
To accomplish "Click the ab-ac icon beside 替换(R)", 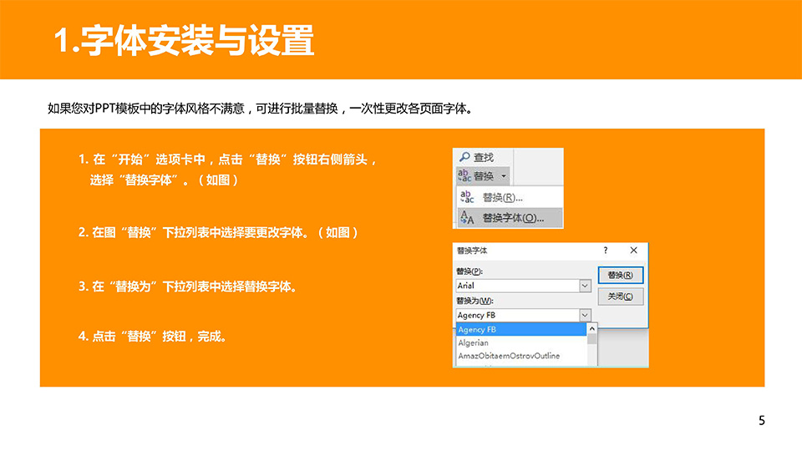I will click(x=468, y=197).
